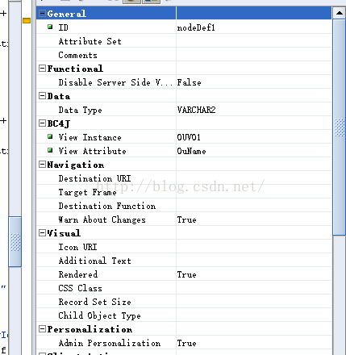Click the property inspector vertical scrollbar thumb
The image size is (346, 355).
340,127
